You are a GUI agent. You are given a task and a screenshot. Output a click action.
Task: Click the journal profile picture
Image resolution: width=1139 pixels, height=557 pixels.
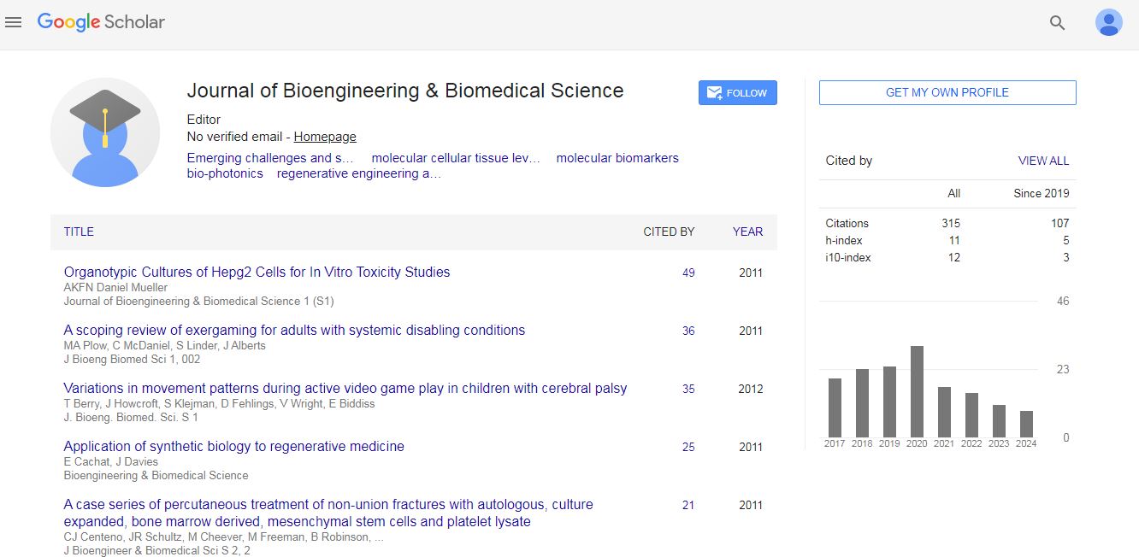(105, 132)
